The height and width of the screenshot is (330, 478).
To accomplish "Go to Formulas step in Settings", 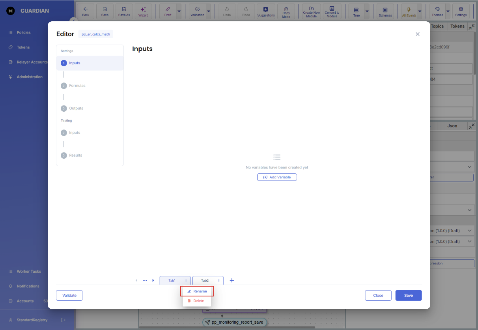I will (x=77, y=86).
